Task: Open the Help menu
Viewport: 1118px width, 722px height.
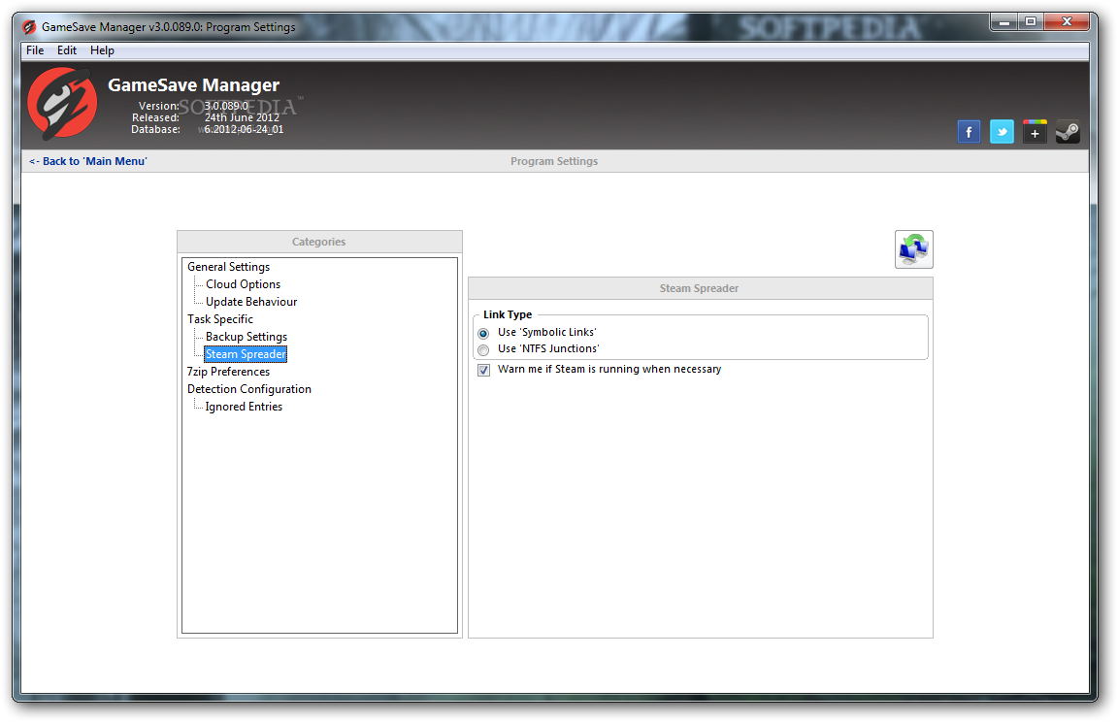Action: [x=102, y=50]
